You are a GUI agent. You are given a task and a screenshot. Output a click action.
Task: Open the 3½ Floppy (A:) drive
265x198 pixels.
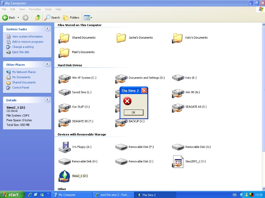tap(64, 147)
